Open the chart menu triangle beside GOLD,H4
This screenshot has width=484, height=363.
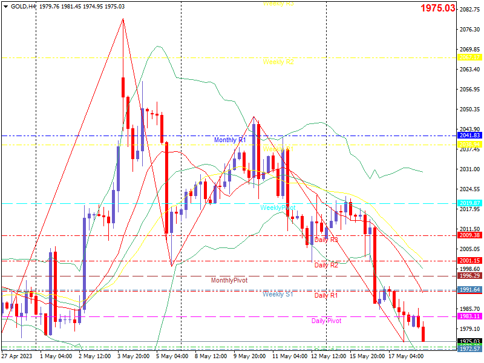point(5,7)
